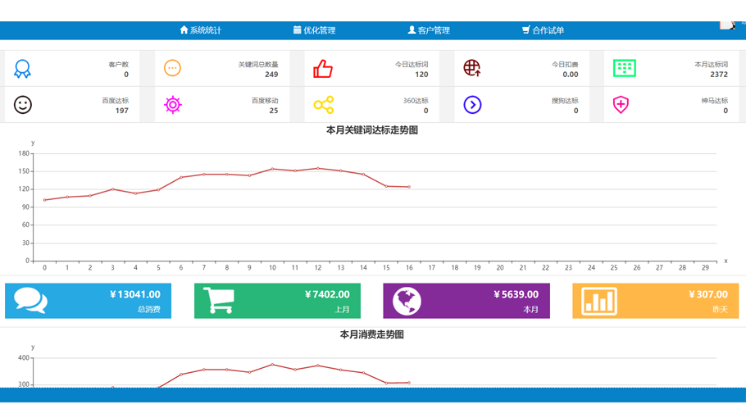Click the day 16 last data point on 本月关键词达标走势图
This screenshot has height=418, width=746.
[409, 187]
